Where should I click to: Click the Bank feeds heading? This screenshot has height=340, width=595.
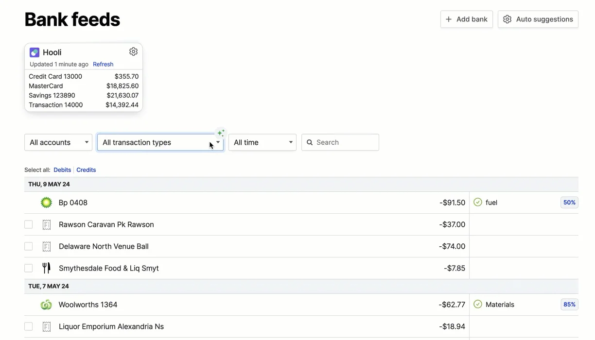tap(72, 19)
